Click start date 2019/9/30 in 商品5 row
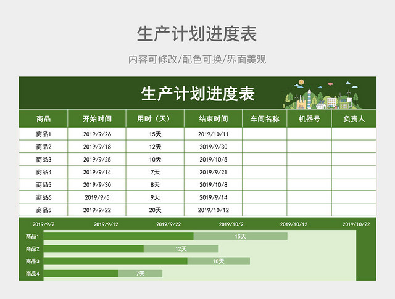395x299 pixels. pos(97,184)
